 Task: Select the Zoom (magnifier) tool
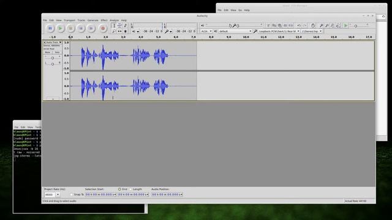[x=114, y=31]
